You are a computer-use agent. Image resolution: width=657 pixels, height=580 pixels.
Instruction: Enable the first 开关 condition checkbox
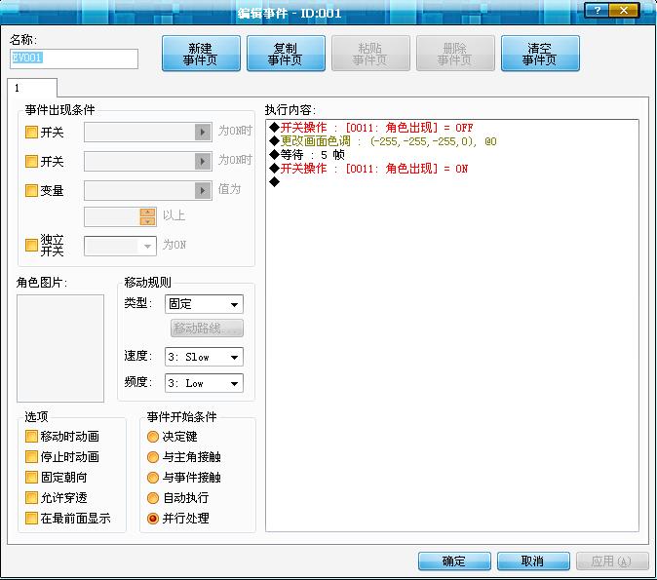point(31,133)
